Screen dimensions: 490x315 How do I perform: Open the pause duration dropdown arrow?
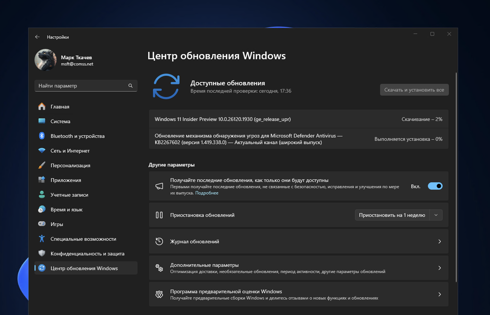pos(436,215)
